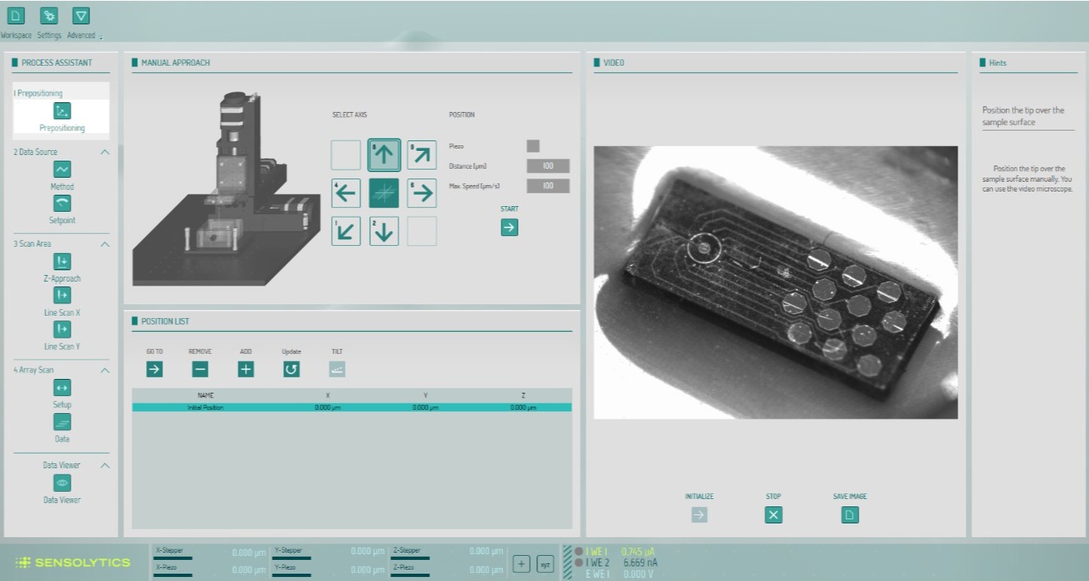Open the Workspace icon
The height and width of the screenshot is (581, 1089).
(16, 15)
